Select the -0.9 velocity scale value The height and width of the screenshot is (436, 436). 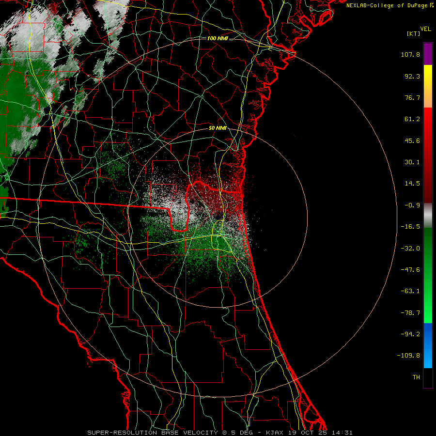pos(412,205)
